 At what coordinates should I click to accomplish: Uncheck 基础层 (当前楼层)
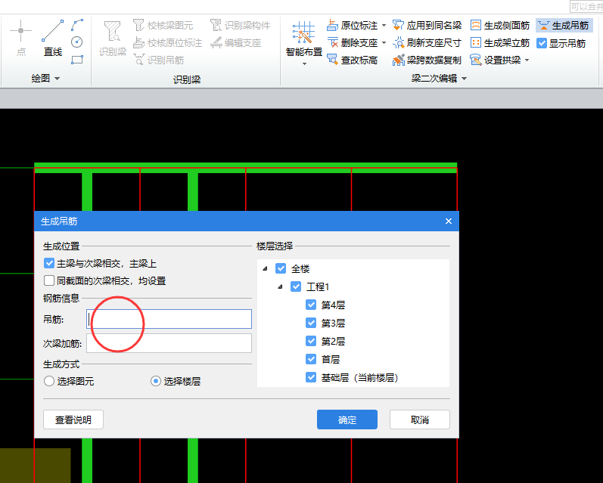tap(311, 377)
